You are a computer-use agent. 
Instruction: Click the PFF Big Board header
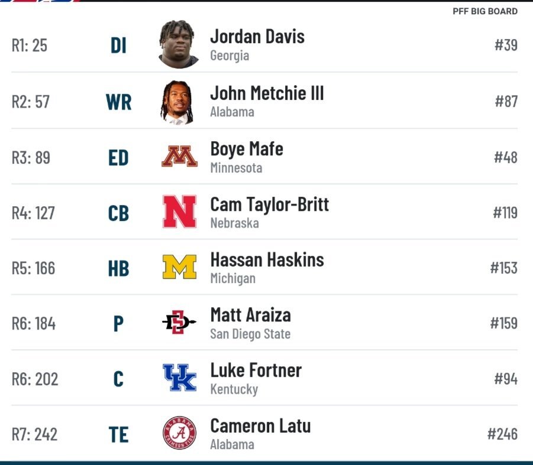click(485, 11)
